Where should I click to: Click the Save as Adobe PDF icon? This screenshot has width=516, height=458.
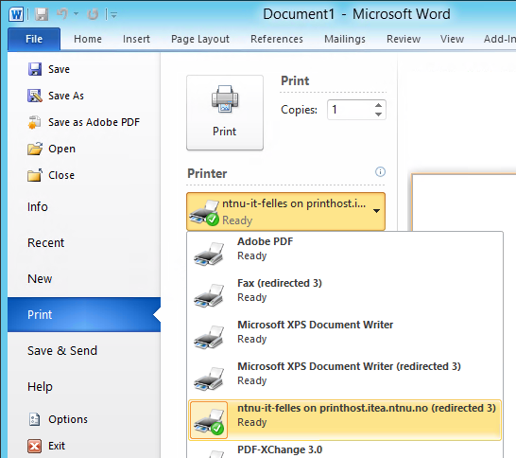(x=34, y=122)
